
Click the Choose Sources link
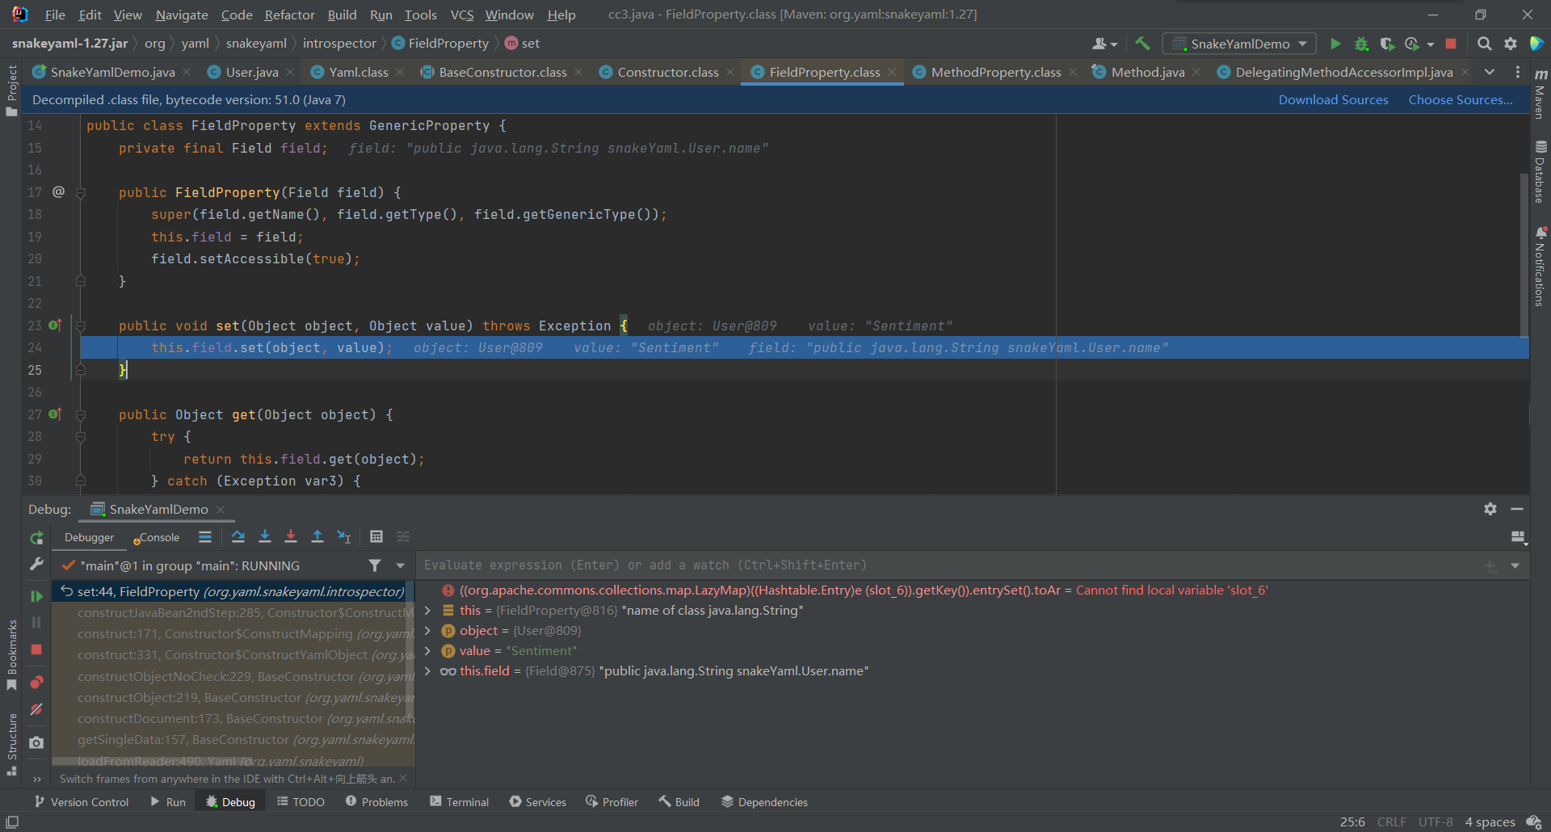click(1461, 100)
